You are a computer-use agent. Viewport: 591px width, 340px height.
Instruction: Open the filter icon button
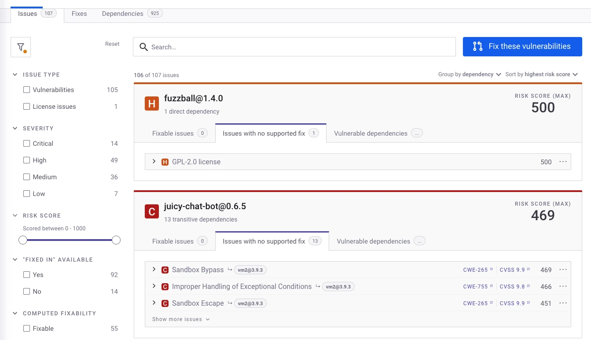point(21,47)
